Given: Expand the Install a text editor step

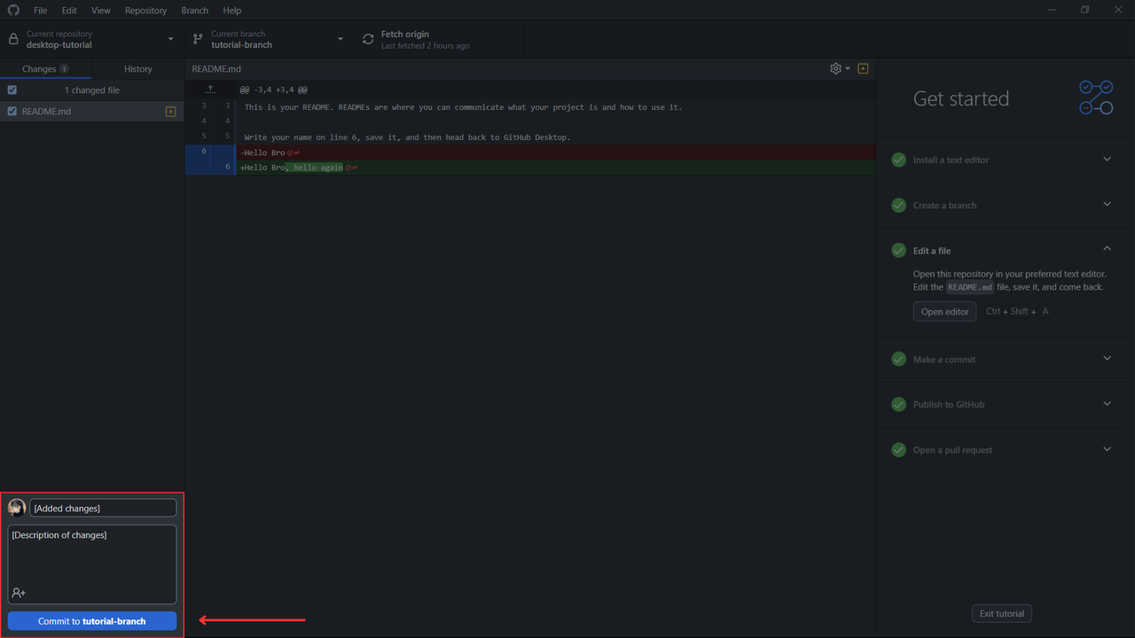Looking at the screenshot, I should tap(1002, 159).
